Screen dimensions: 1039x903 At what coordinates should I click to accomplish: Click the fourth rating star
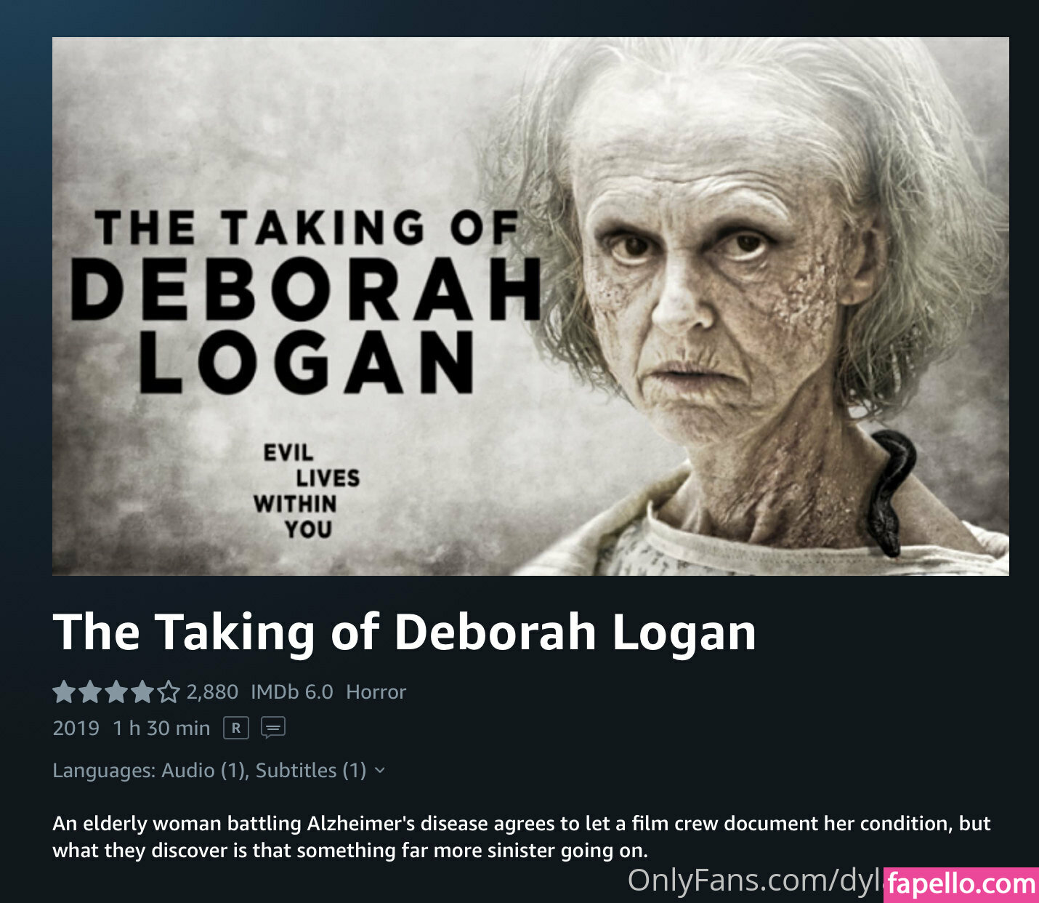(142, 692)
